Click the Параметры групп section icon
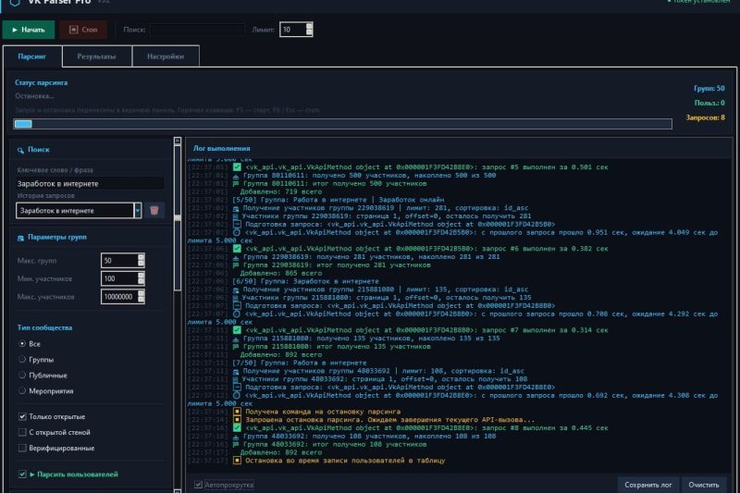740x493 pixels. (x=20, y=238)
